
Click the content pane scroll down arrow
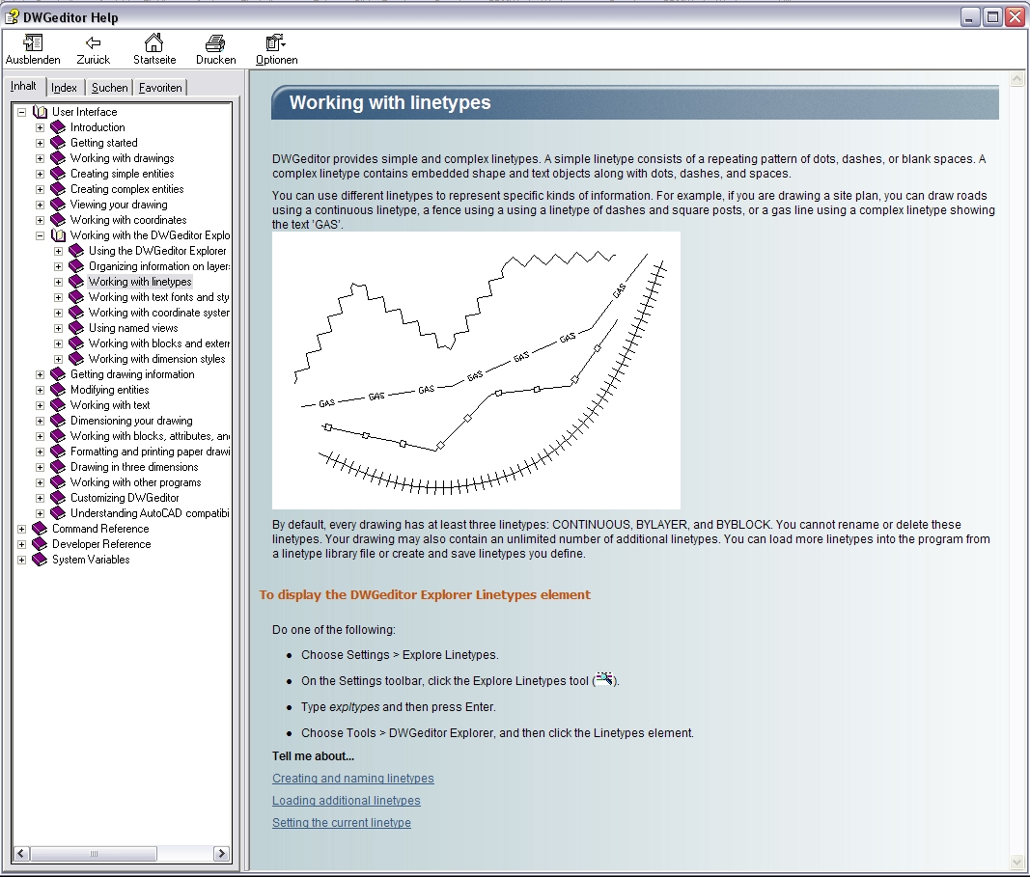tap(1016, 862)
